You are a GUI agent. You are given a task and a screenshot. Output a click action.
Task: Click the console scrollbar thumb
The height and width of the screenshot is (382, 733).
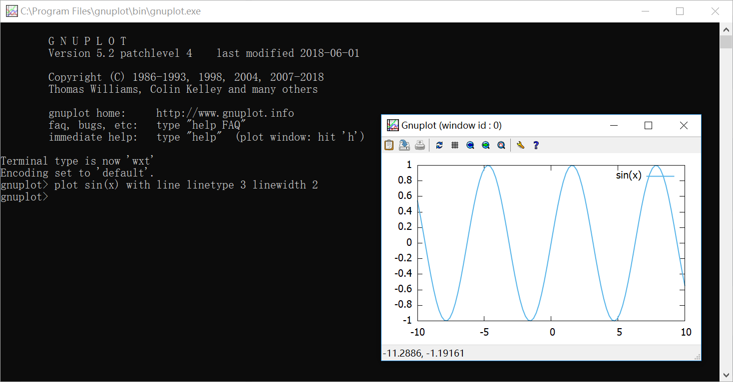point(726,41)
